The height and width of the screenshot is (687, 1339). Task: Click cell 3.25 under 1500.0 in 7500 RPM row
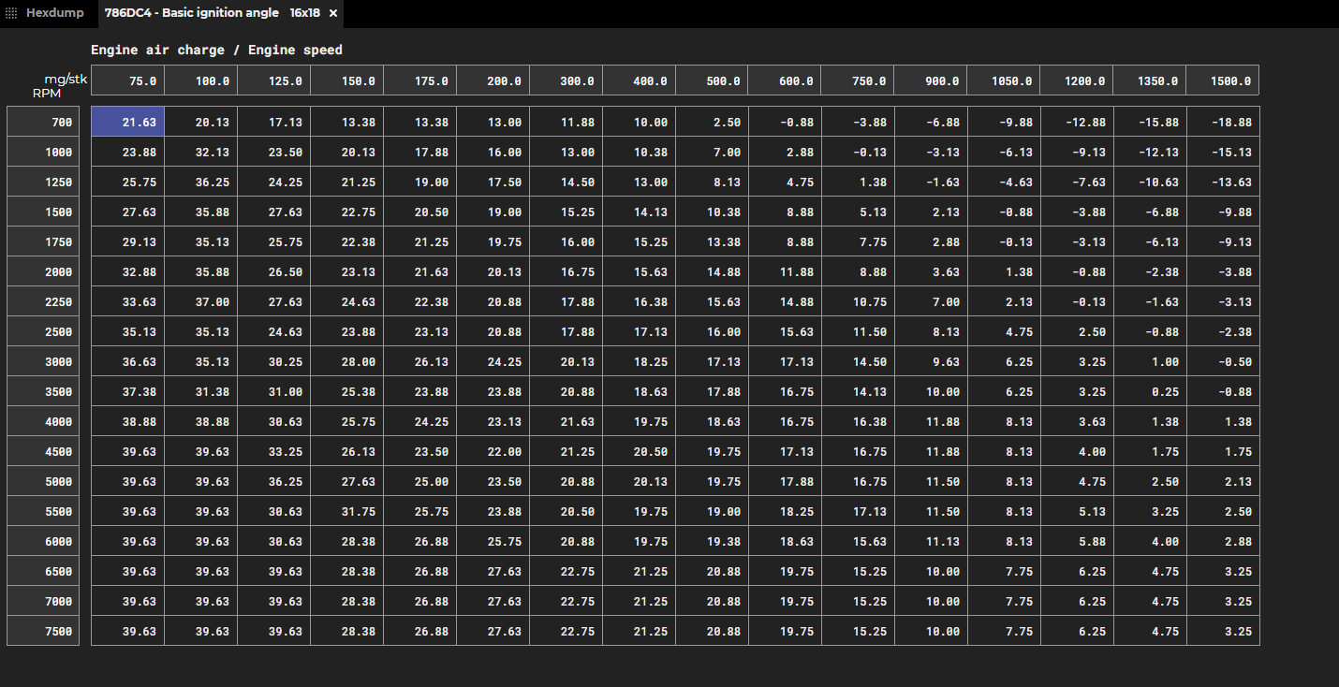click(1223, 631)
